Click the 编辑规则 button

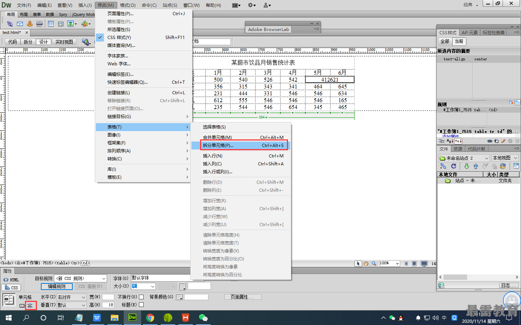[56, 286]
